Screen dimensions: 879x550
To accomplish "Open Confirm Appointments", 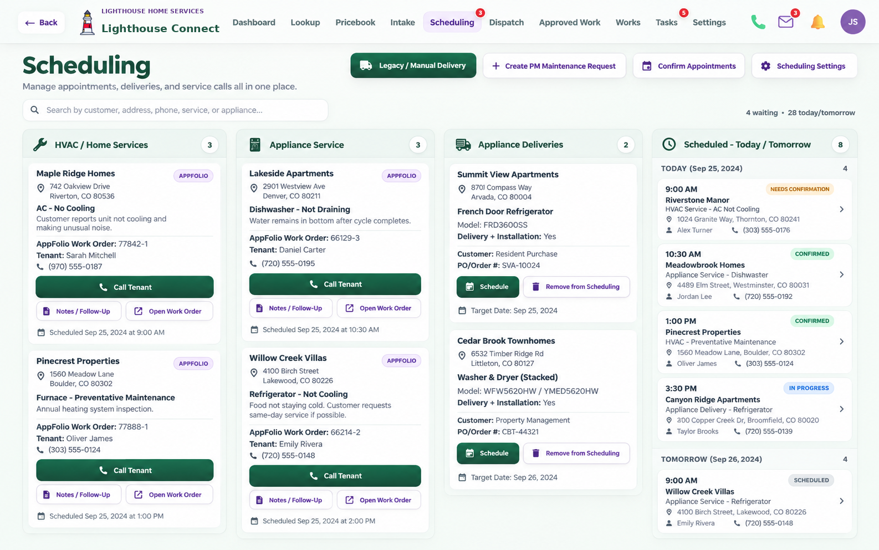I will point(689,66).
